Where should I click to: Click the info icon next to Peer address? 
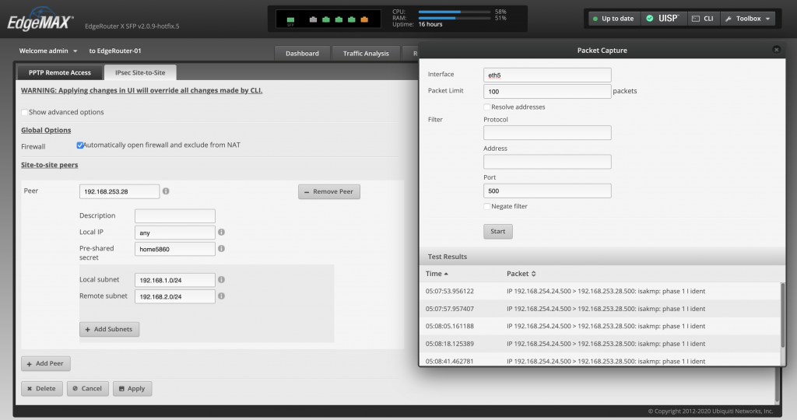pyautogui.click(x=166, y=191)
